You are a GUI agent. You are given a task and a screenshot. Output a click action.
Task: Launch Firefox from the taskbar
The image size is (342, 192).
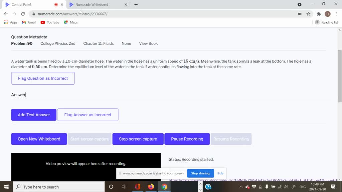151,187
